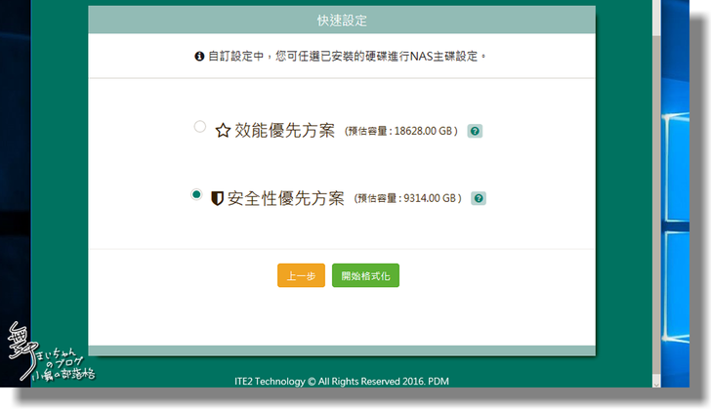Screen dimensions: 711x409
Task: Select the 安全性優先方案 radio button
Action: coord(196,195)
